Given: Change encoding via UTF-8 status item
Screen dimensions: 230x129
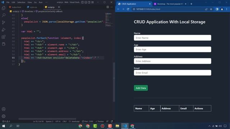Looking at the screenshot, I should coord(58,121).
